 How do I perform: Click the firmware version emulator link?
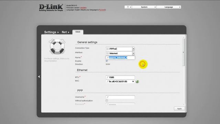tap(83, 8)
